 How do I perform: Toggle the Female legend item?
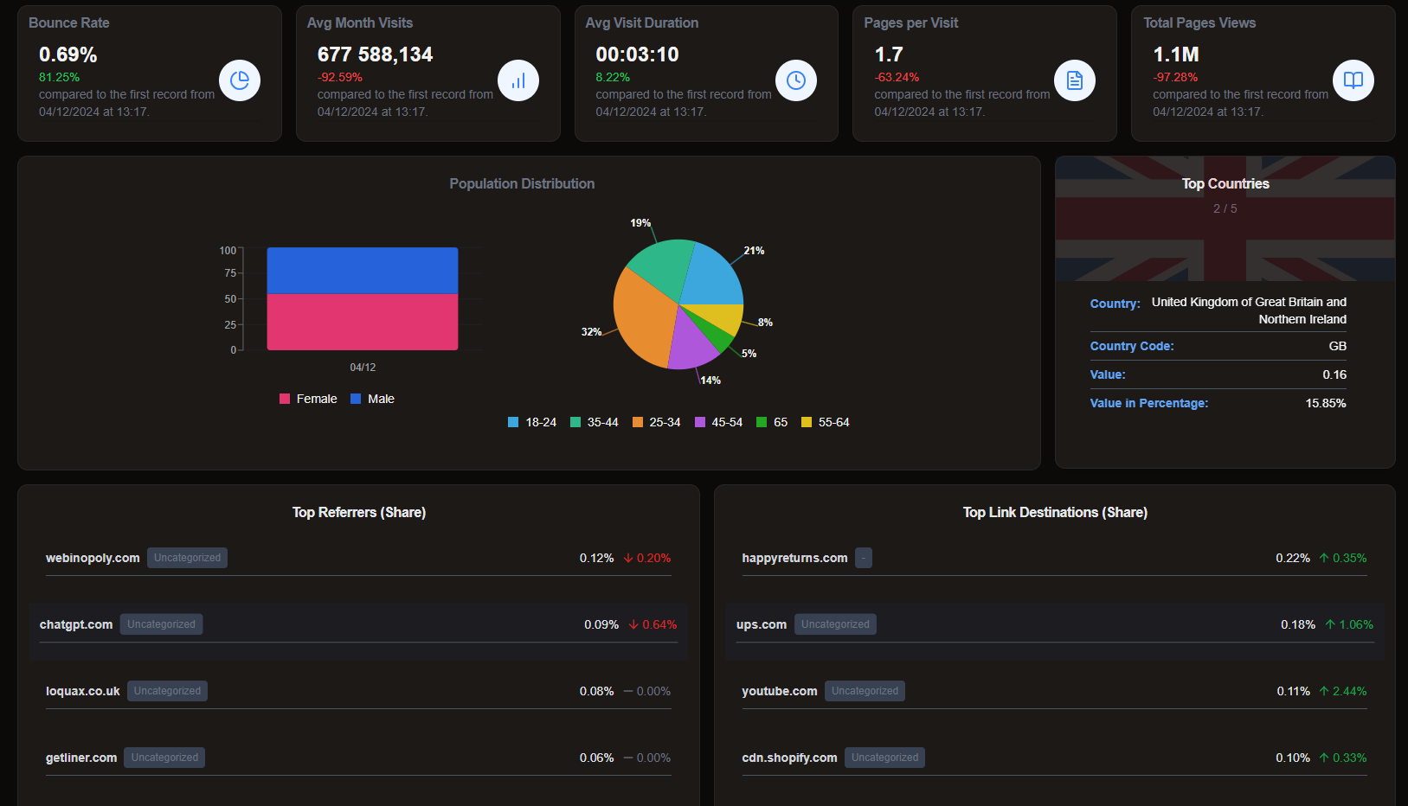tap(308, 399)
